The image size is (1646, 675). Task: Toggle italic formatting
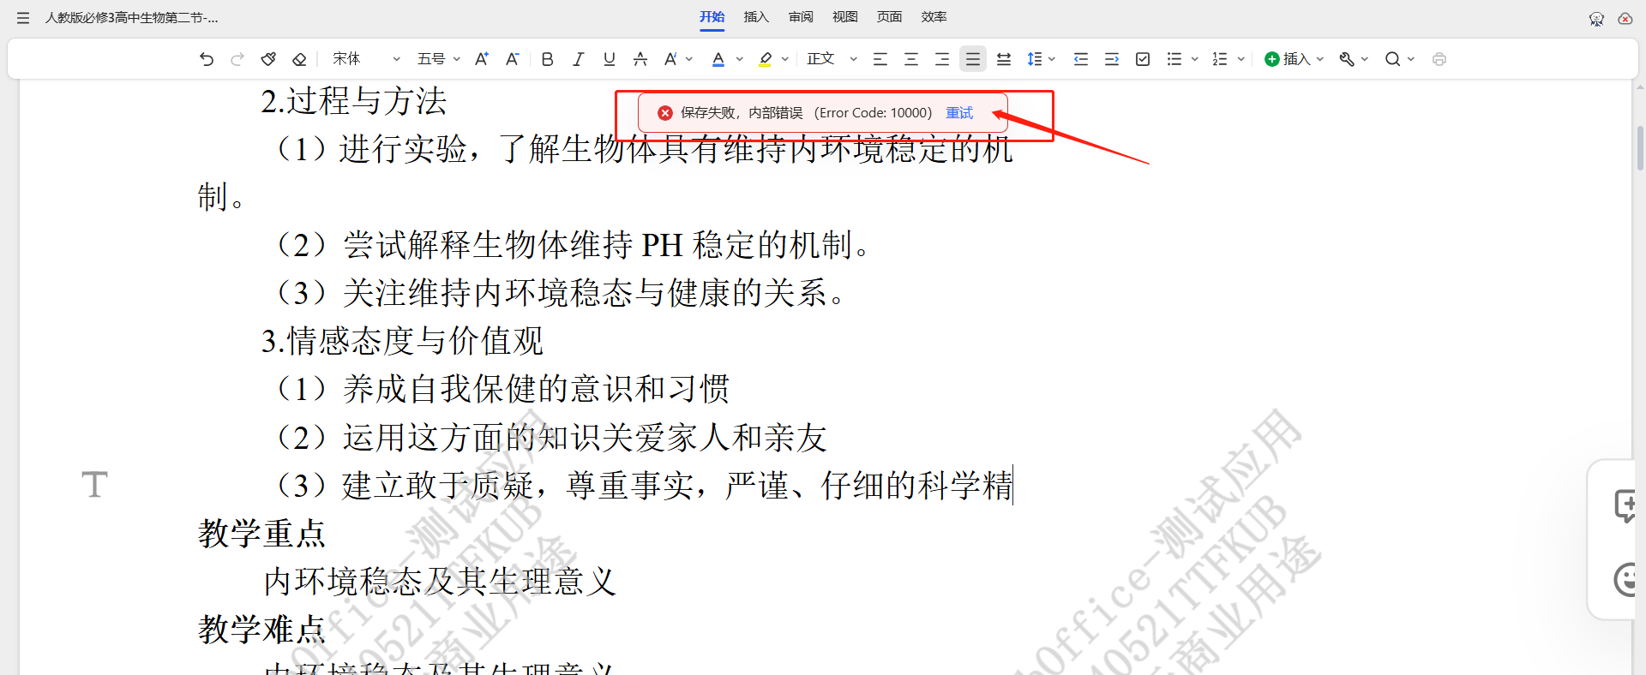coord(579,59)
